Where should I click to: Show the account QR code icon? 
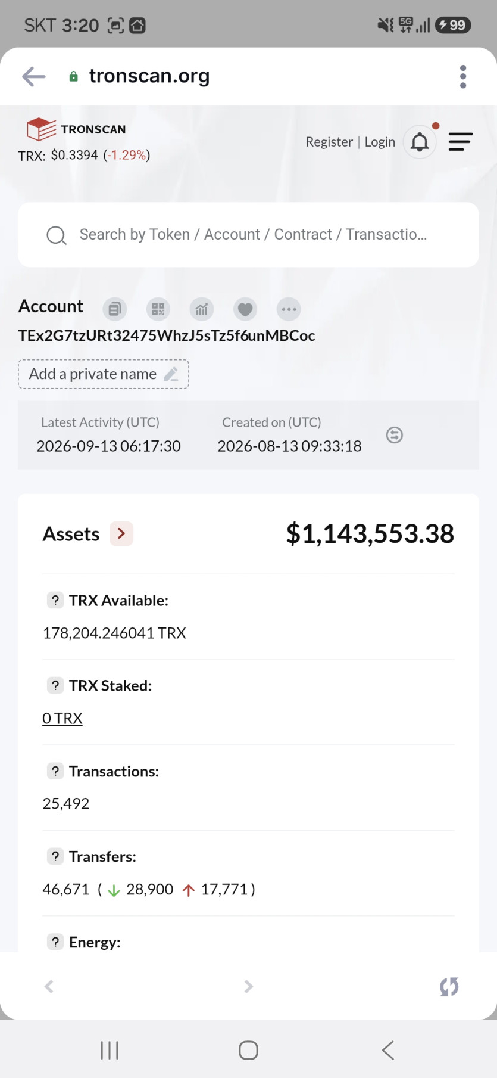158,309
